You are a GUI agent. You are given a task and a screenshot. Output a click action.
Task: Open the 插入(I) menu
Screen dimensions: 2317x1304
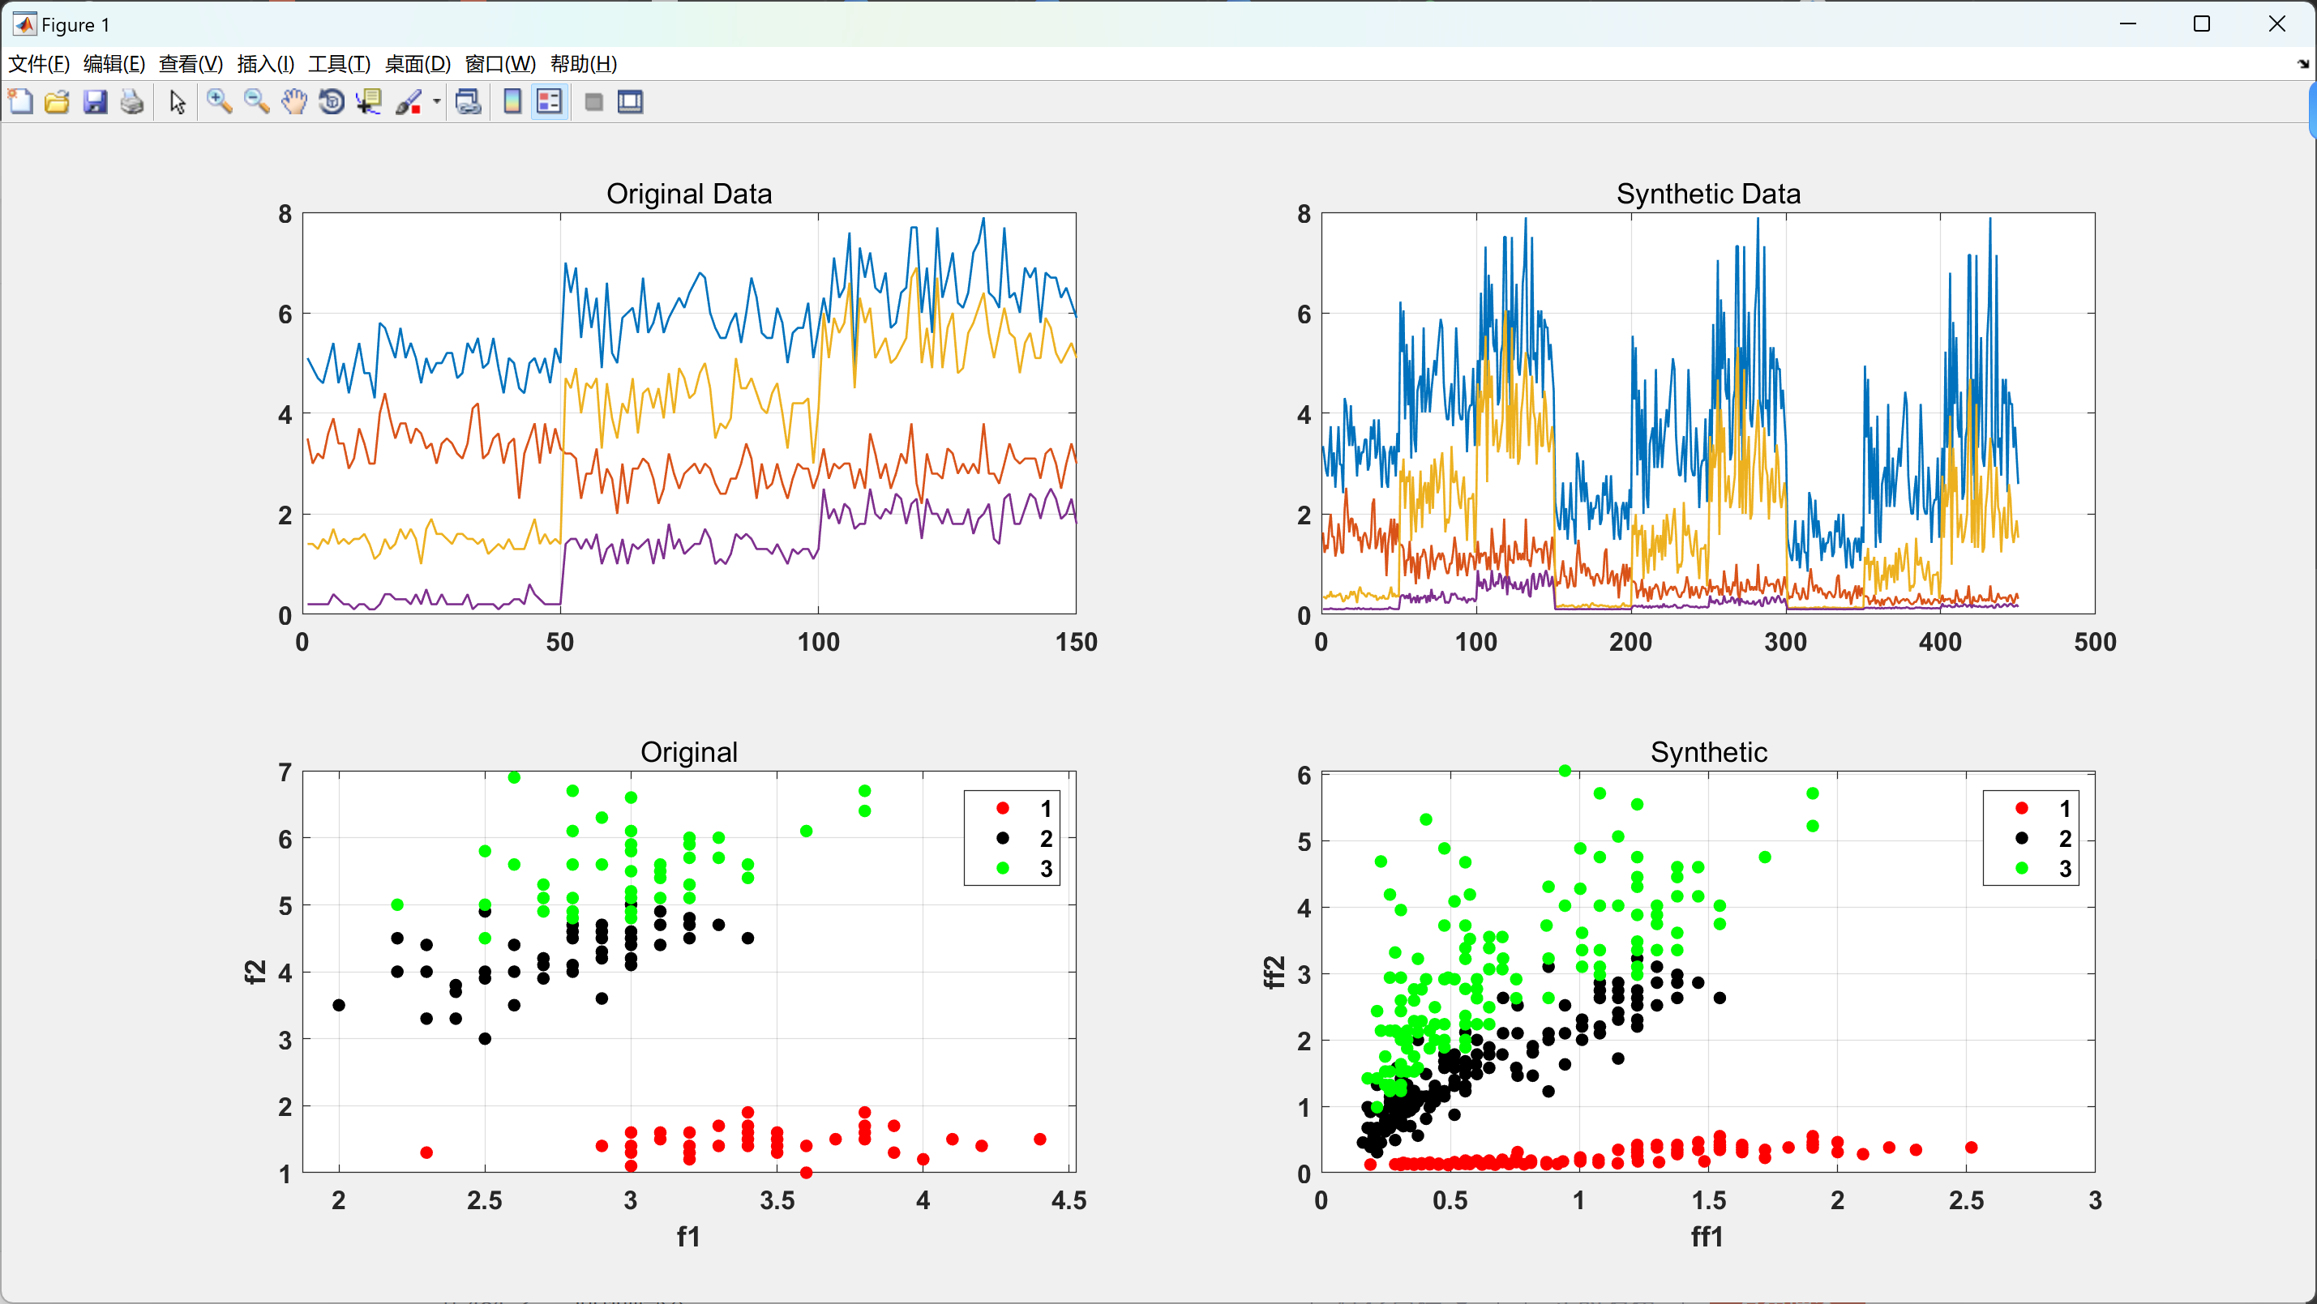pos(265,64)
